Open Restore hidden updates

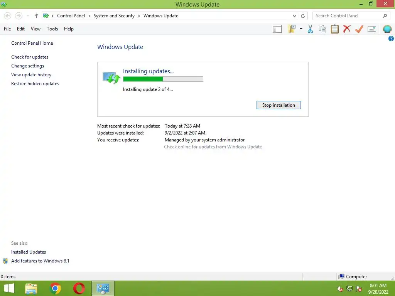point(35,83)
